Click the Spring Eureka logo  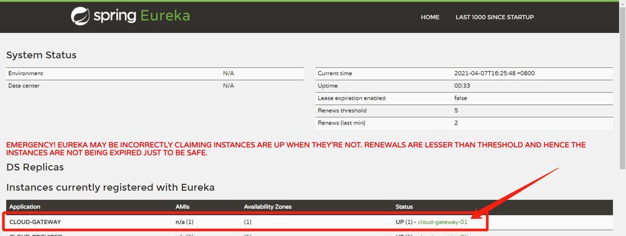tap(130, 16)
